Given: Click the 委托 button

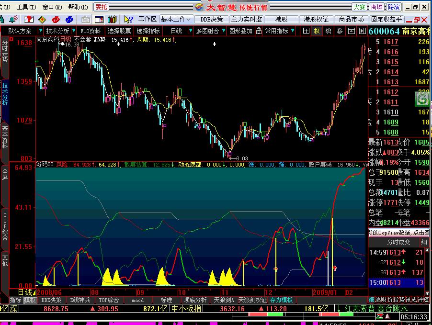Looking at the screenshot, I should click(101, 7).
